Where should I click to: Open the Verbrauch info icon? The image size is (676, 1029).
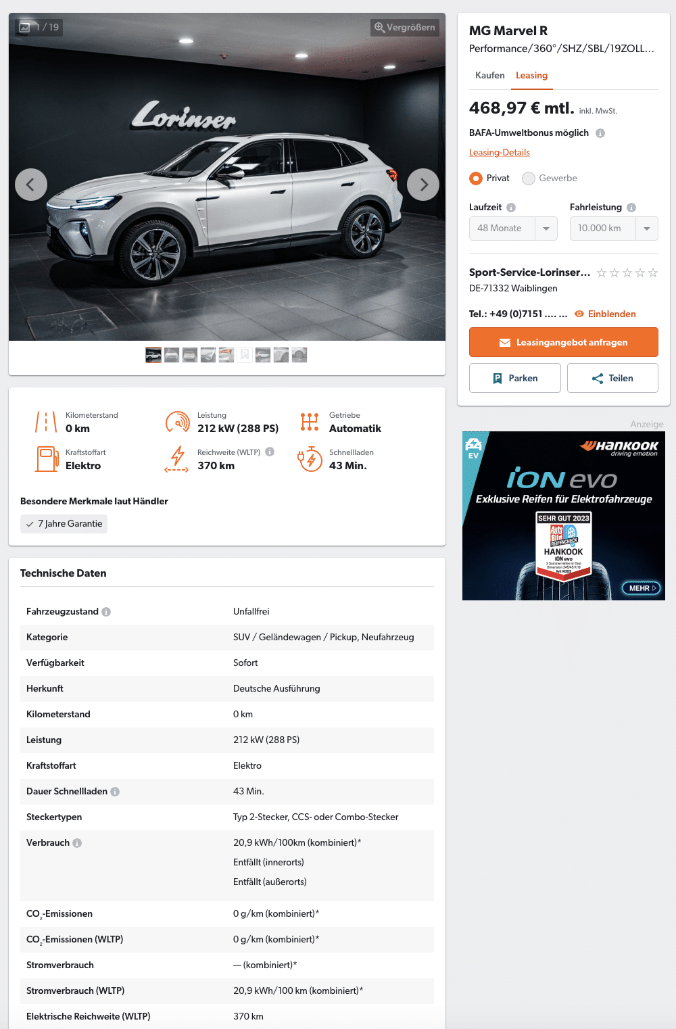point(77,843)
